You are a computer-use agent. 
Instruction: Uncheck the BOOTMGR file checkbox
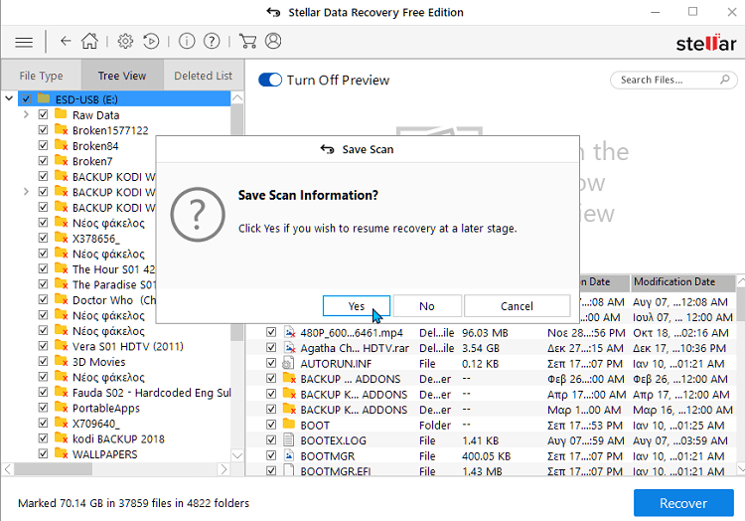click(271, 455)
